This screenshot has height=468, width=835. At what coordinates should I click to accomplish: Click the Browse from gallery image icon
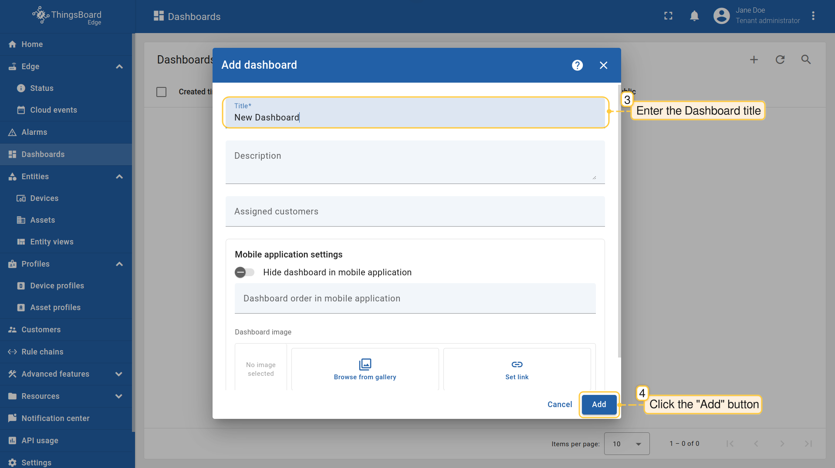coord(365,364)
